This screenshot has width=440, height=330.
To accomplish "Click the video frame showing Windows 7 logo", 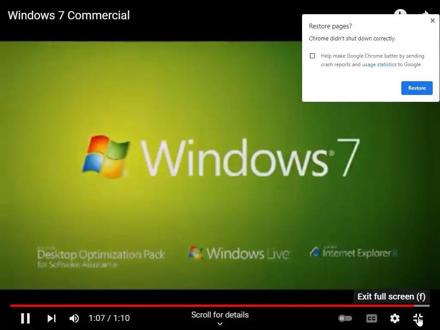I will coord(220,165).
